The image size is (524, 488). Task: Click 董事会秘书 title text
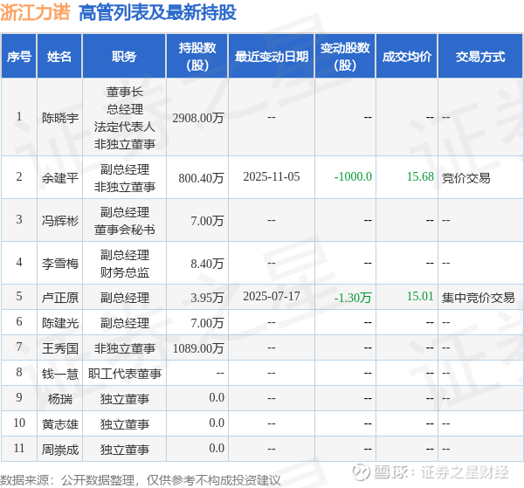pyautogui.click(x=124, y=230)
